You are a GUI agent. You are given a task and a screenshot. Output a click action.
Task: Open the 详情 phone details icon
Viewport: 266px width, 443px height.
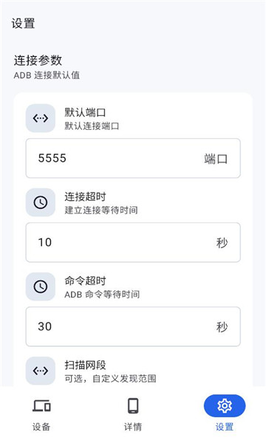133,405
